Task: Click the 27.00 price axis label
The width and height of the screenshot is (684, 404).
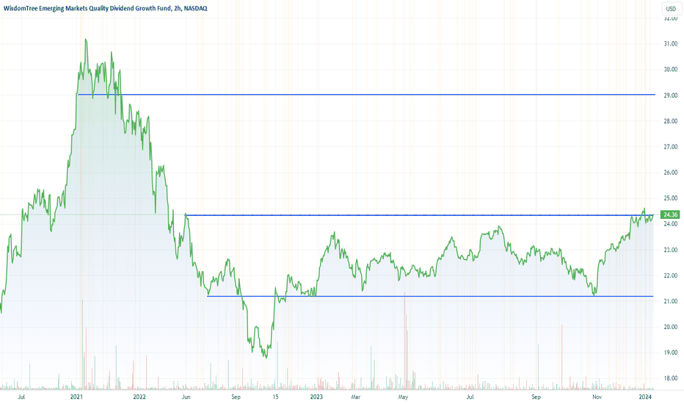Action: 671,147
